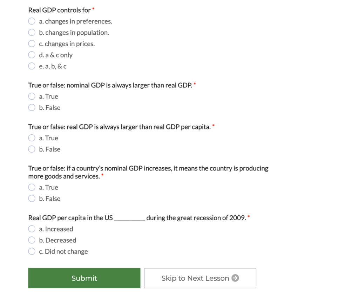Choose True for nominal GDP increases question
The image size is (359, 295).
(x=32, y=187)
